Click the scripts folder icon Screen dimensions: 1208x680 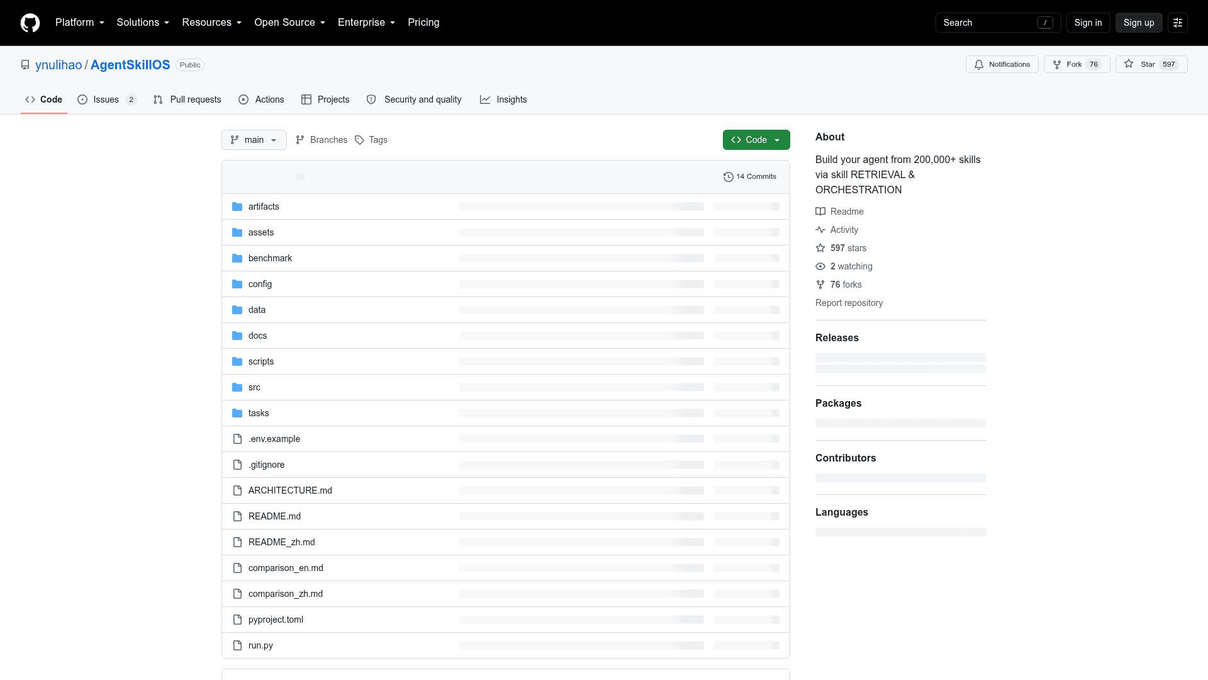point(237,361)
